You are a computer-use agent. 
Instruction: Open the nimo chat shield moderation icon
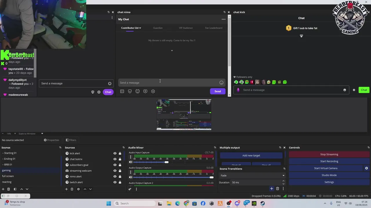click(130, 91)
